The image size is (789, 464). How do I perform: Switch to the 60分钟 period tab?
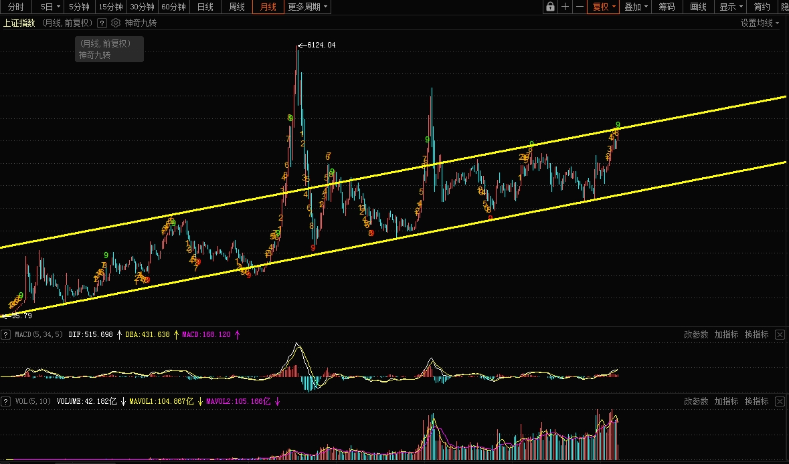pyautogui.click(x=173, y=7)
